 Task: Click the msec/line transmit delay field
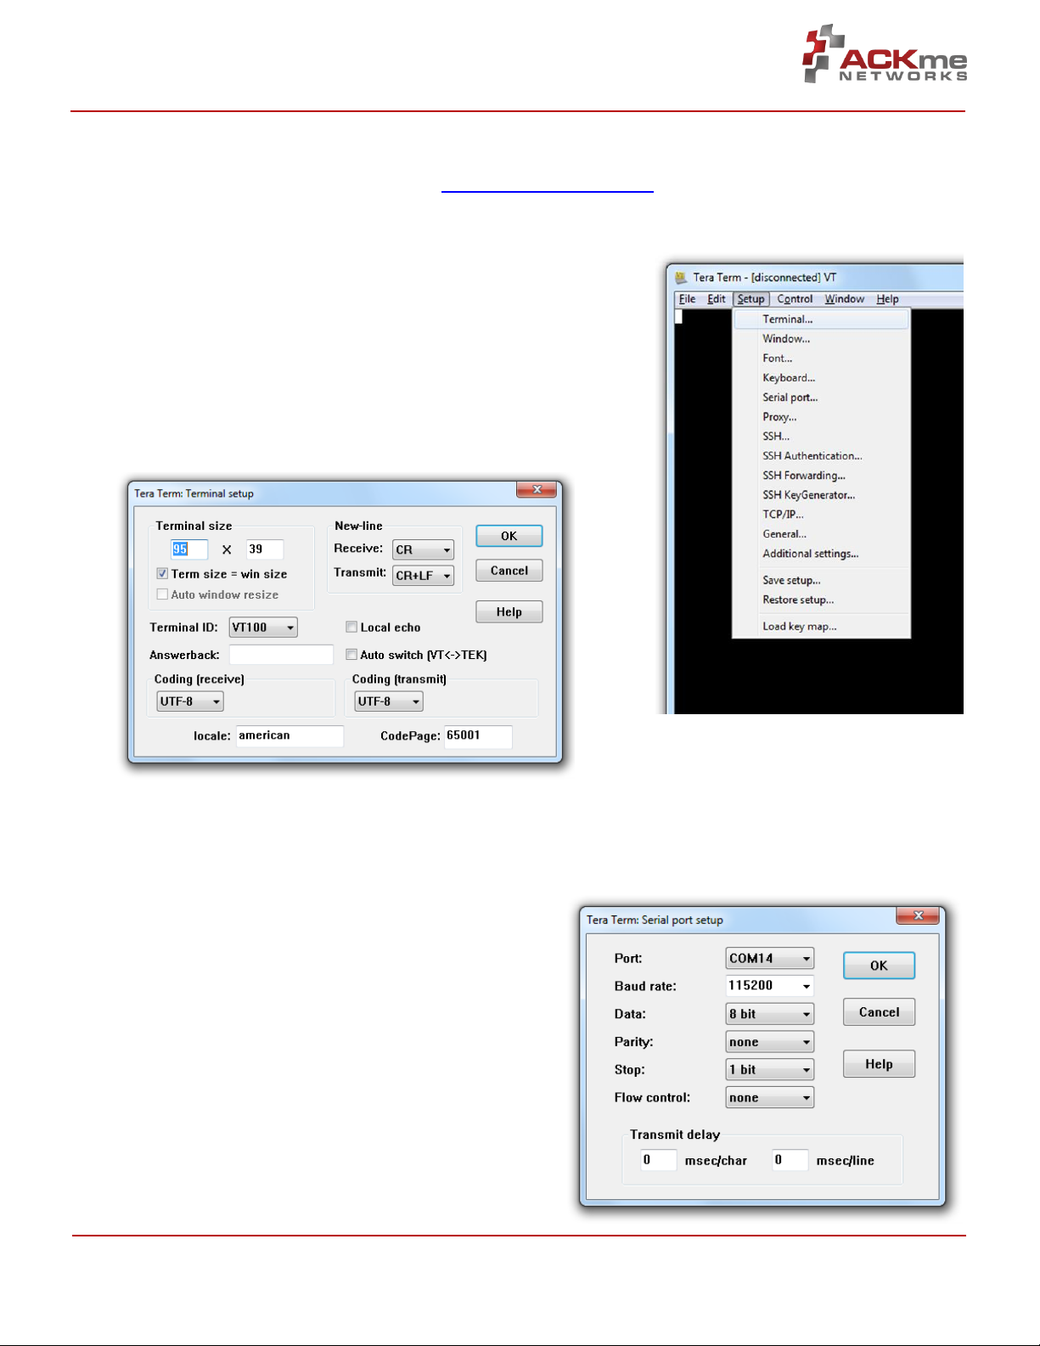click(x=790, y=1160)
